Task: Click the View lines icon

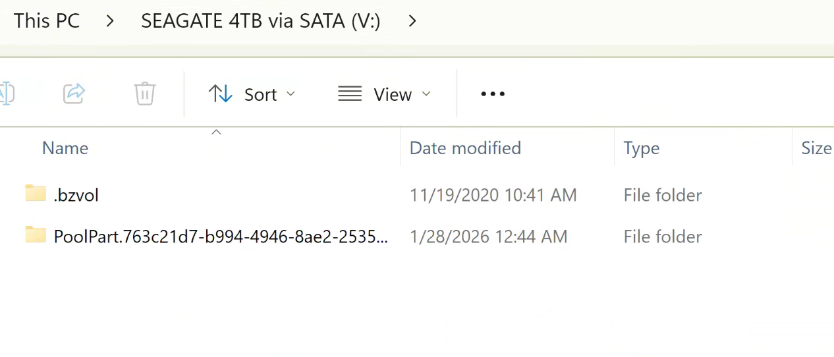Action: [350, 94]
